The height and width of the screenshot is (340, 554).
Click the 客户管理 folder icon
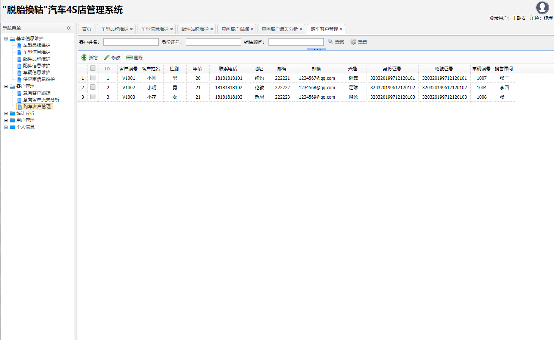click(x=12, y=86)
